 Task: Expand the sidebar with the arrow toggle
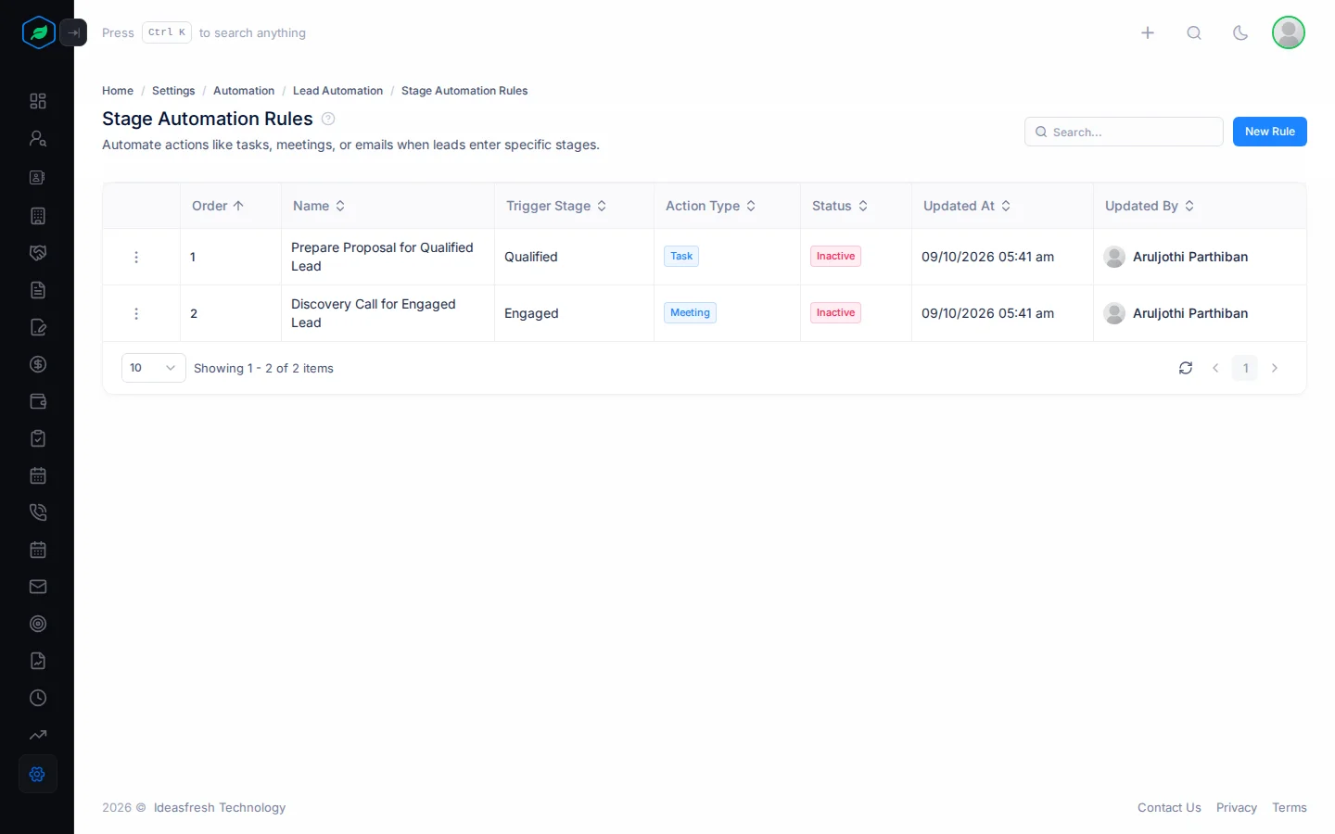pyautogui.click(x=73, y=32)
